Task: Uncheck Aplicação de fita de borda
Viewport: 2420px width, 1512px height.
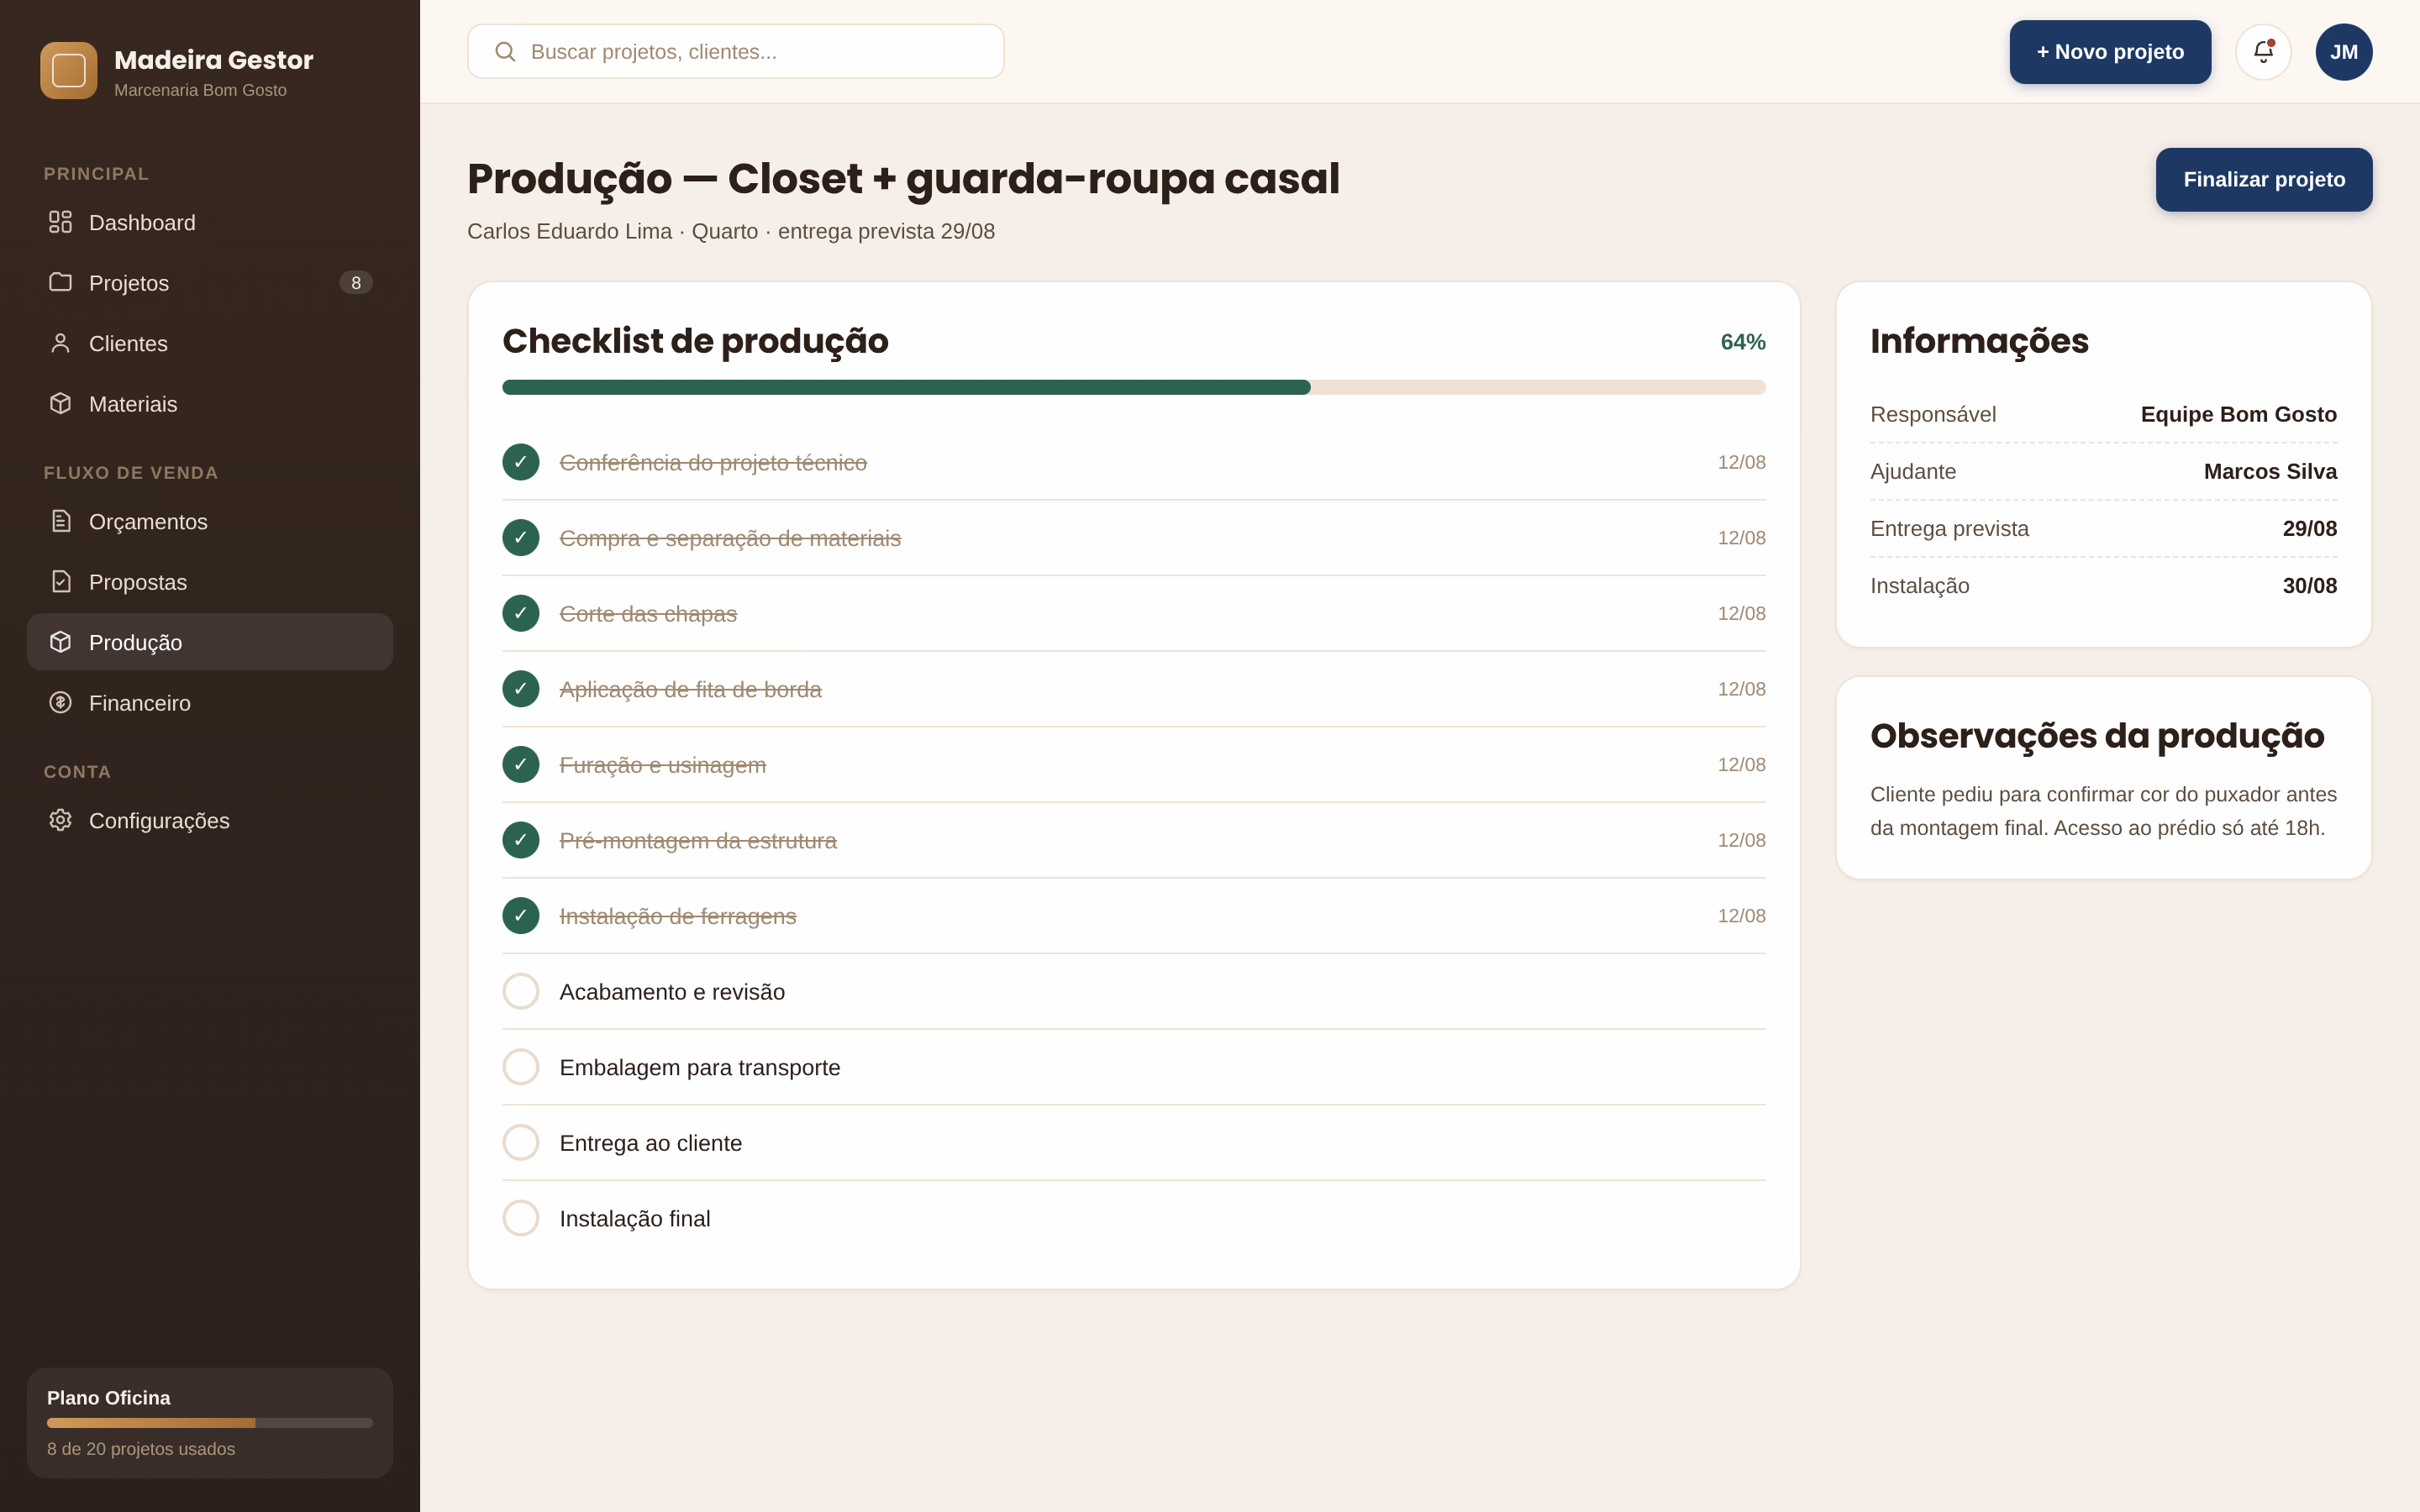Action: (521, 689)
